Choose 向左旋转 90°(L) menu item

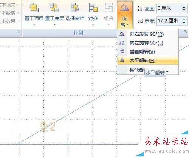pos(148,43)
